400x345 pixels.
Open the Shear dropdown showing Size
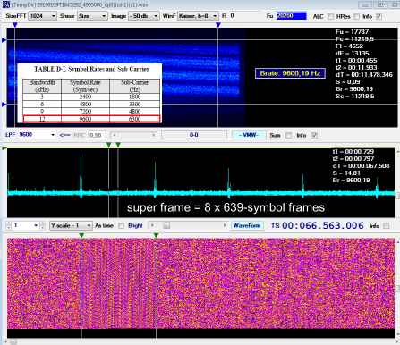coord(92,16)
